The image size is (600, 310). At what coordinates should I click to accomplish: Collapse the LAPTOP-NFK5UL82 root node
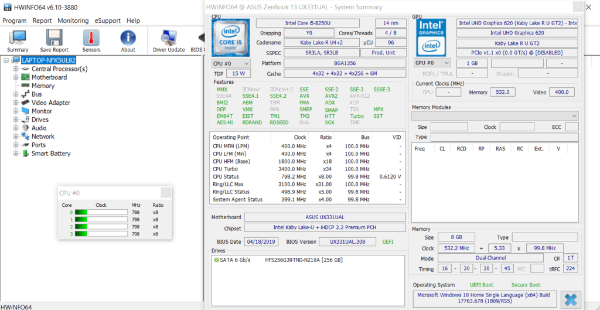6,60
